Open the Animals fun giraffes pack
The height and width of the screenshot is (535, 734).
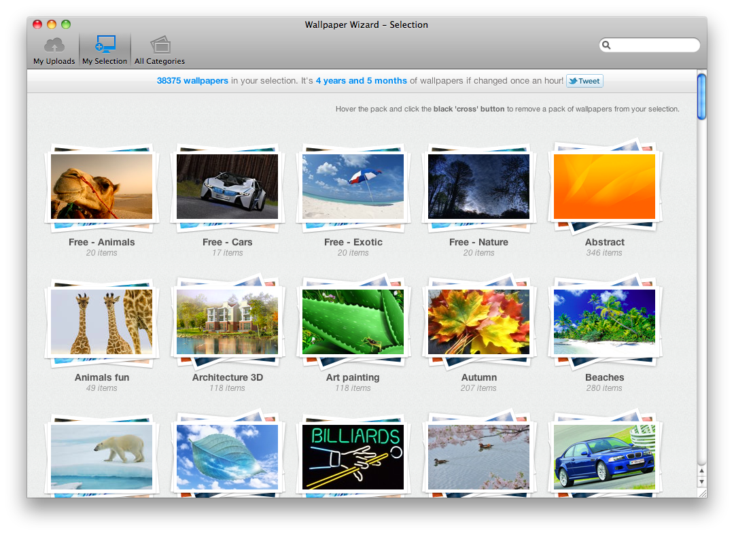[x=101, y=322]
